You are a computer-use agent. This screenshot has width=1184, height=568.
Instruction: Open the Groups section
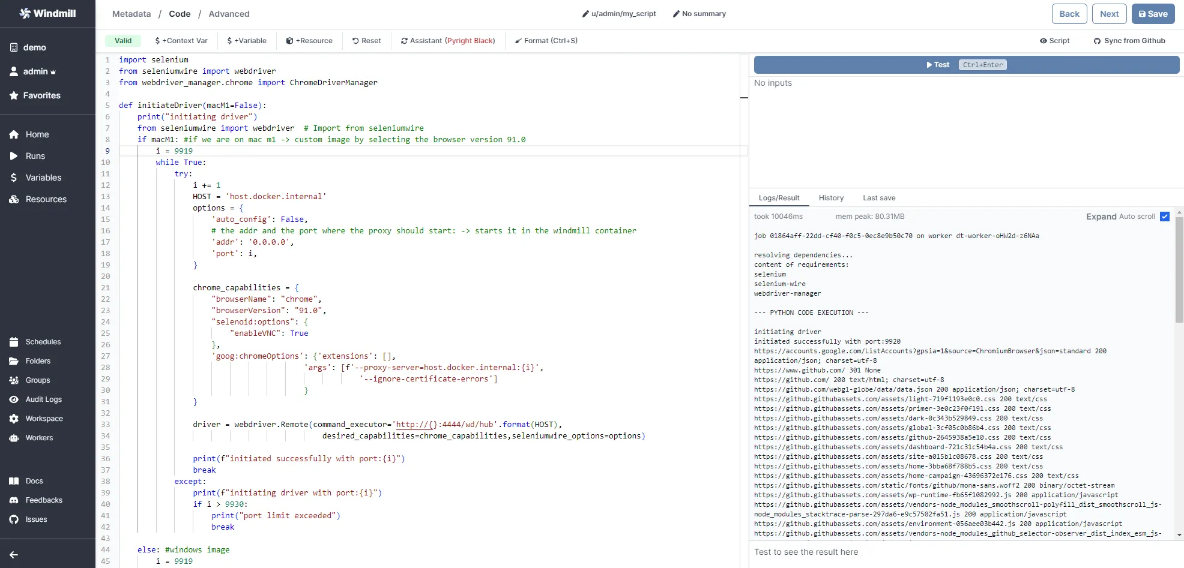(x=37, y=380)
